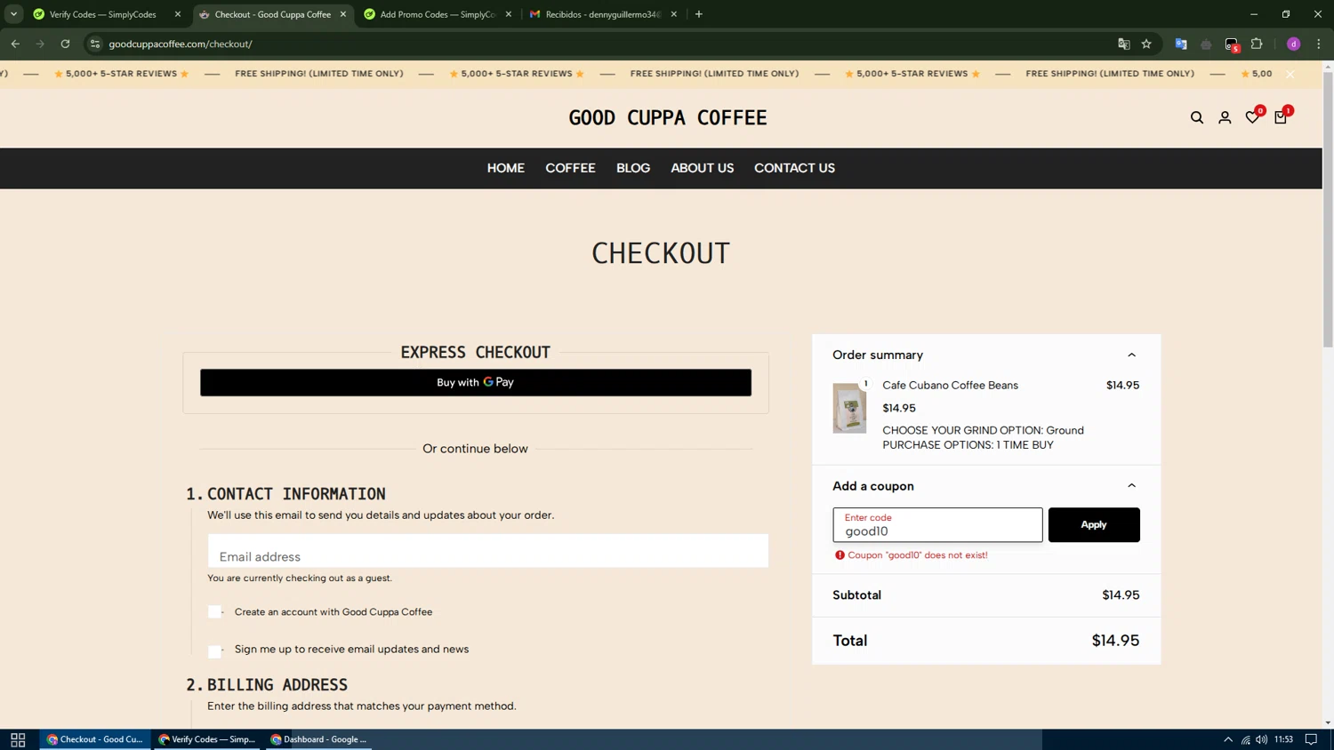Screen dimensions: 1334x750
Task: Check Sign me up for email updates
Action: click(x=214, y=651)
